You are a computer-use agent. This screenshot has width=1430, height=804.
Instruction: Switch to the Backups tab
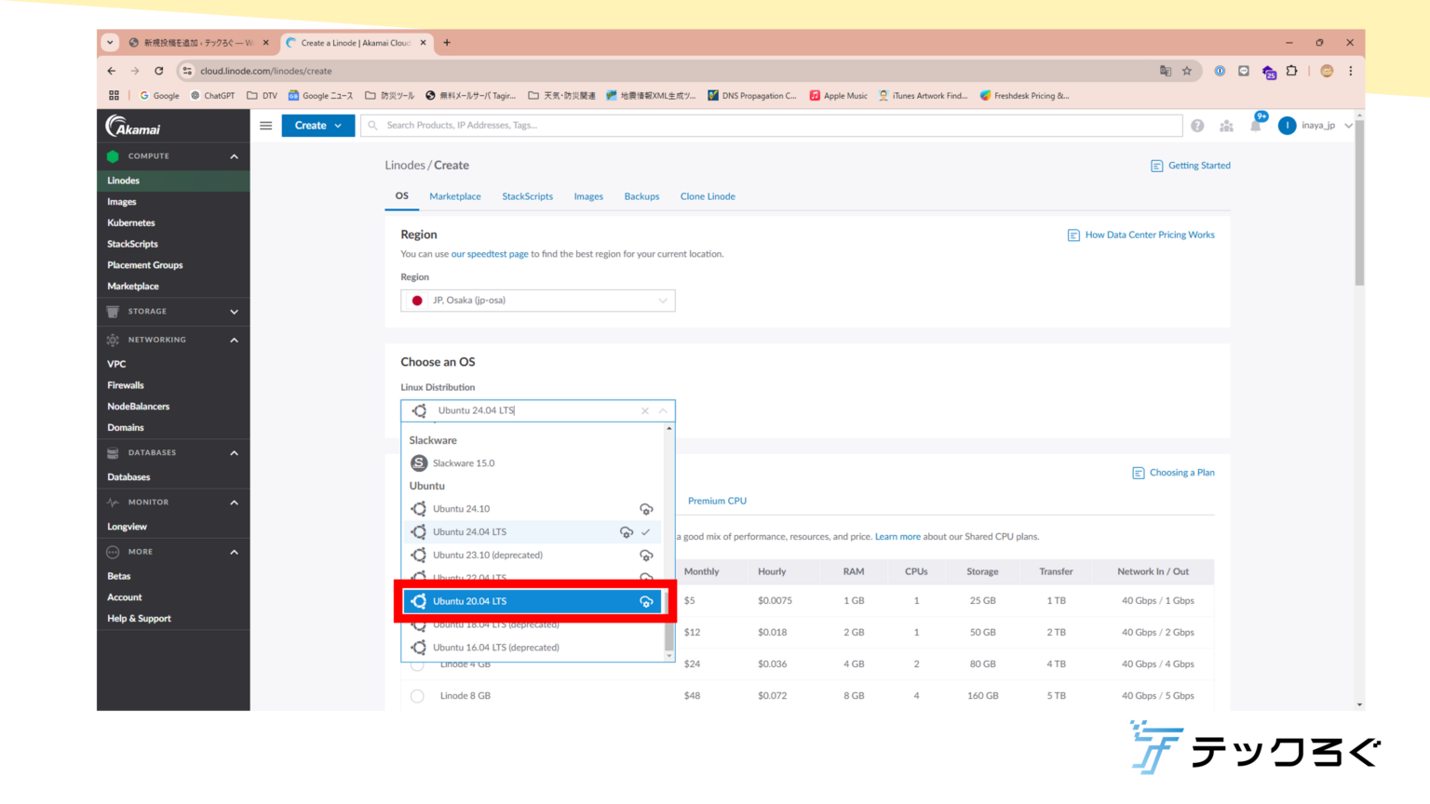coord(641,196)
